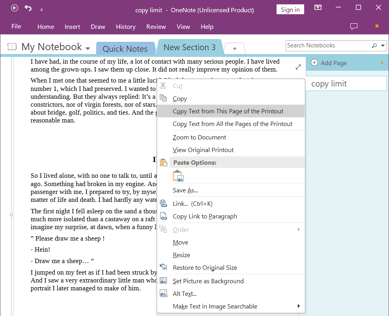
Task: Open the Review ribbon tab
Action: pyautogui.click(x=156, y=26)
